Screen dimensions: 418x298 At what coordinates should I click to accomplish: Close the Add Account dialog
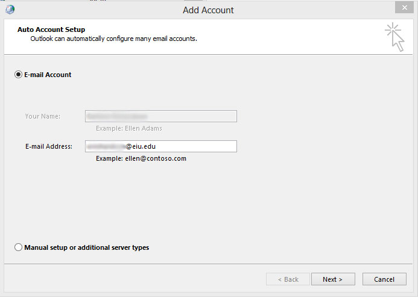tap(403, 8)
